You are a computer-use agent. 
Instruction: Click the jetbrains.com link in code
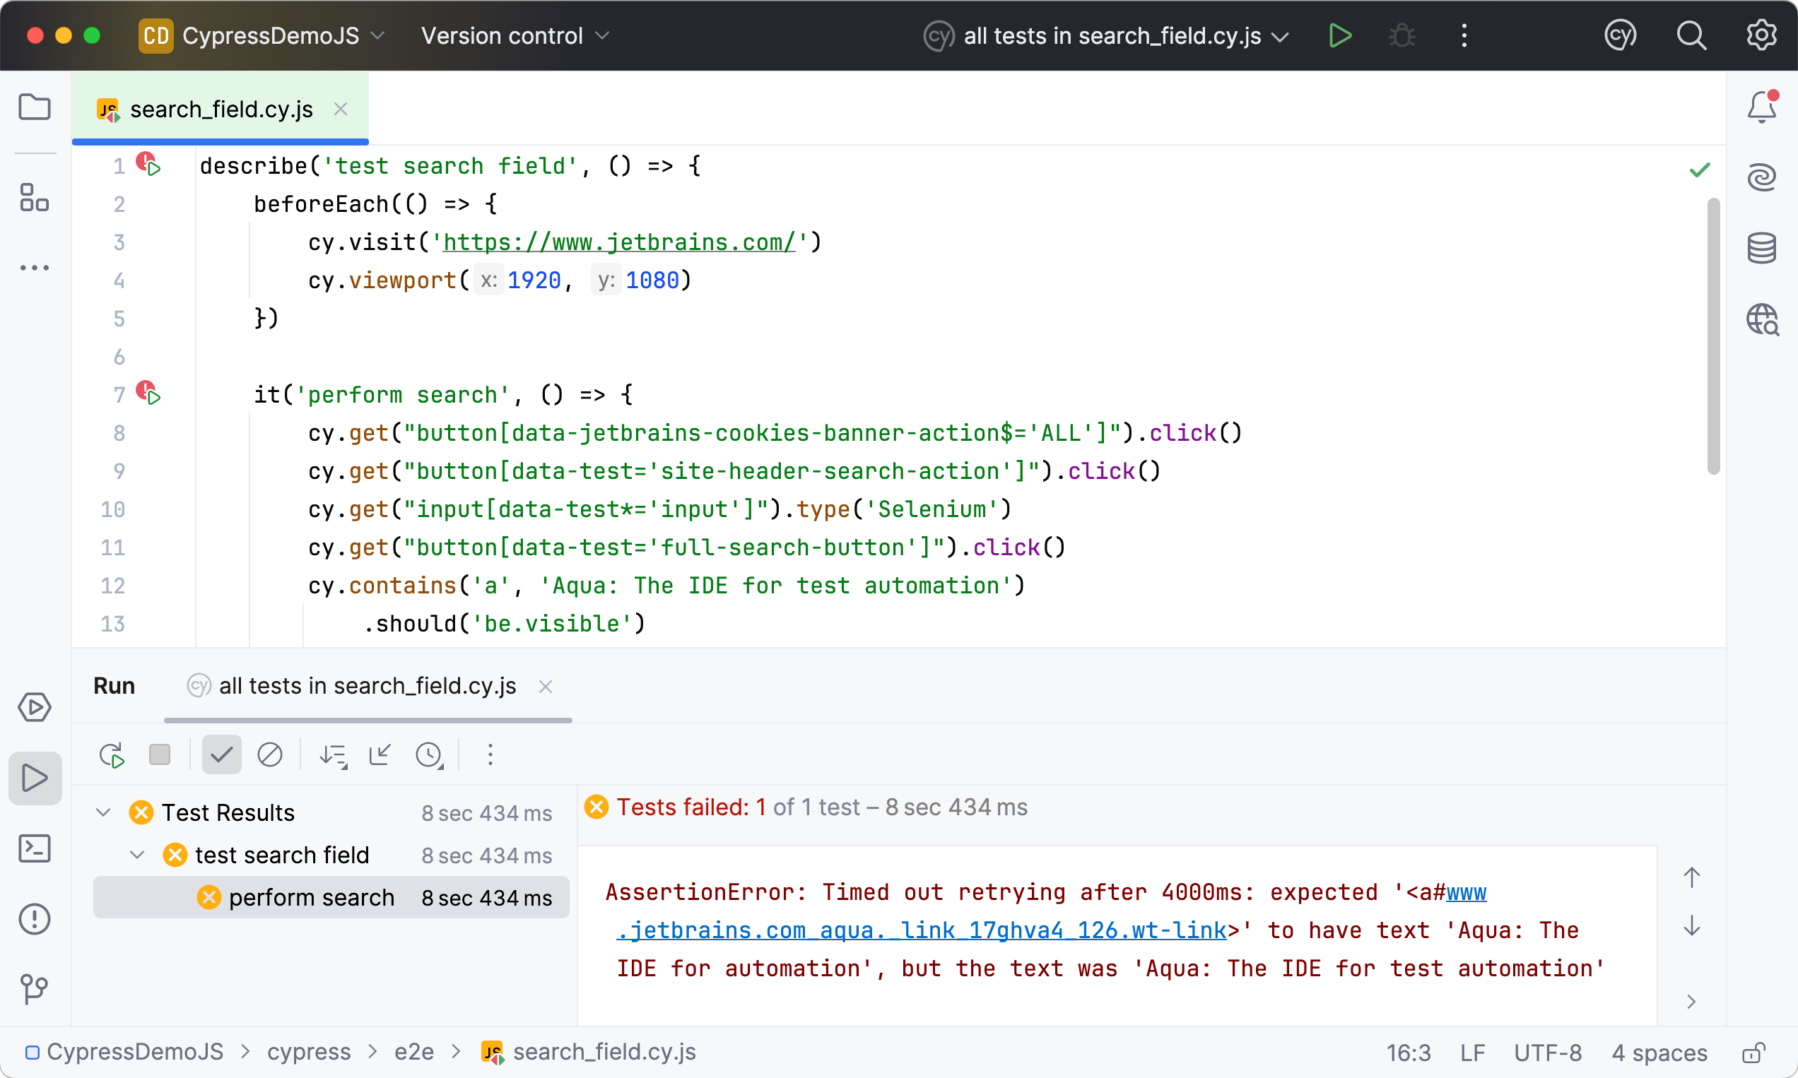[619, 242]
